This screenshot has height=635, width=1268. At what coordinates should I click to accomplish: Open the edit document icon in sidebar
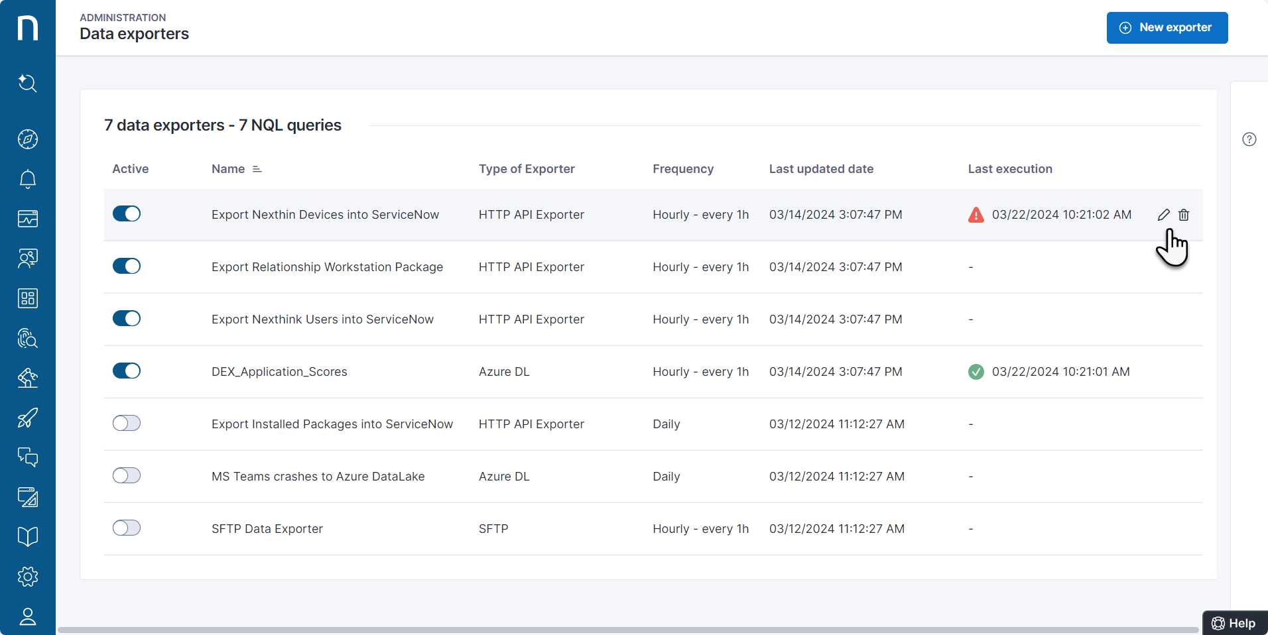(27, 497)
